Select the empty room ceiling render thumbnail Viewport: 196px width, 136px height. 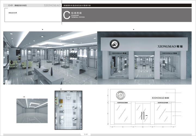[32, 111]
